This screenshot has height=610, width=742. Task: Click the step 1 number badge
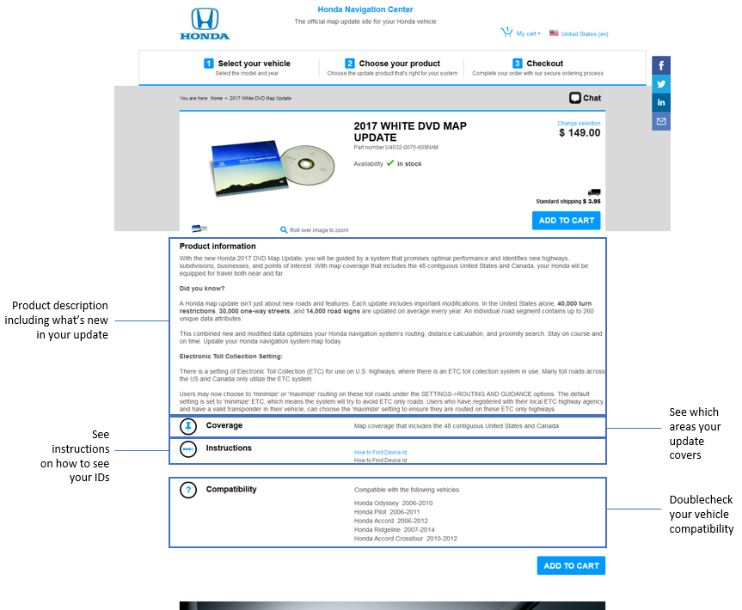pyautogui.click(x=209, y=64)
